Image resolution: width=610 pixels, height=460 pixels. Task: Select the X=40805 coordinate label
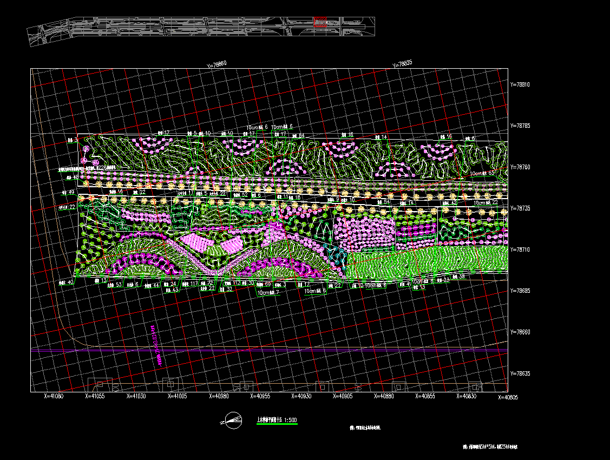tap(508, 397)
